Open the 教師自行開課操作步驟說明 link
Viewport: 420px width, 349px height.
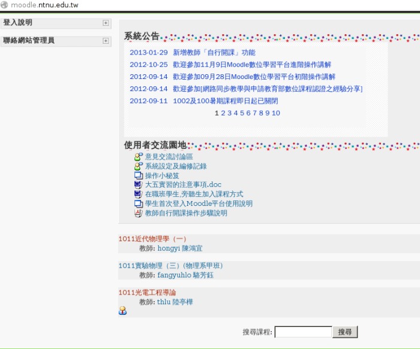pyautogui.click(x=186, y=213)
